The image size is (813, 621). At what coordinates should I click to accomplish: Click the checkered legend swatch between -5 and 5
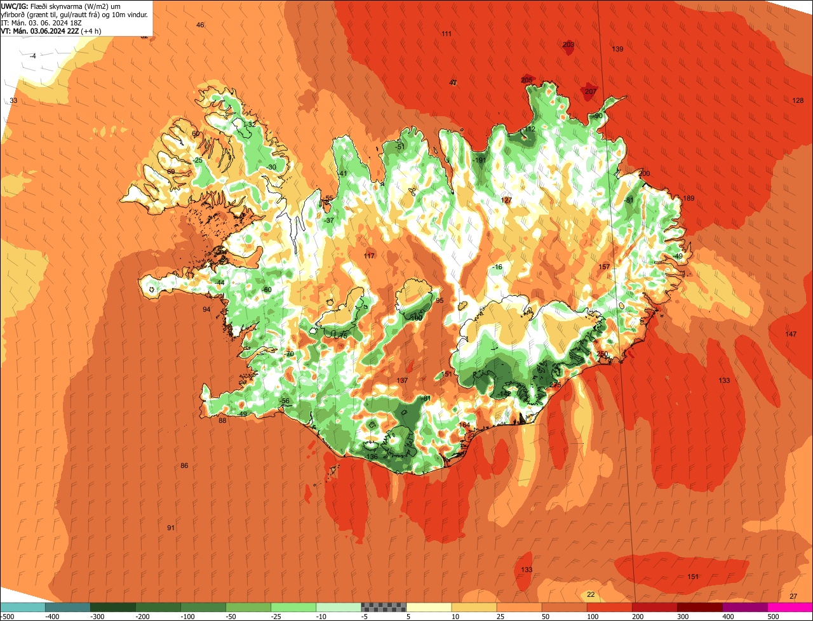pos(383,607)
